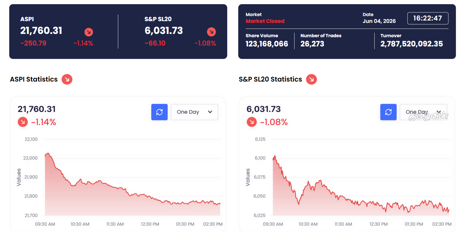Click the down-arrow icon beside the ASPI Statistics heading
Screen dimensions: 464x232
point(67,79)
